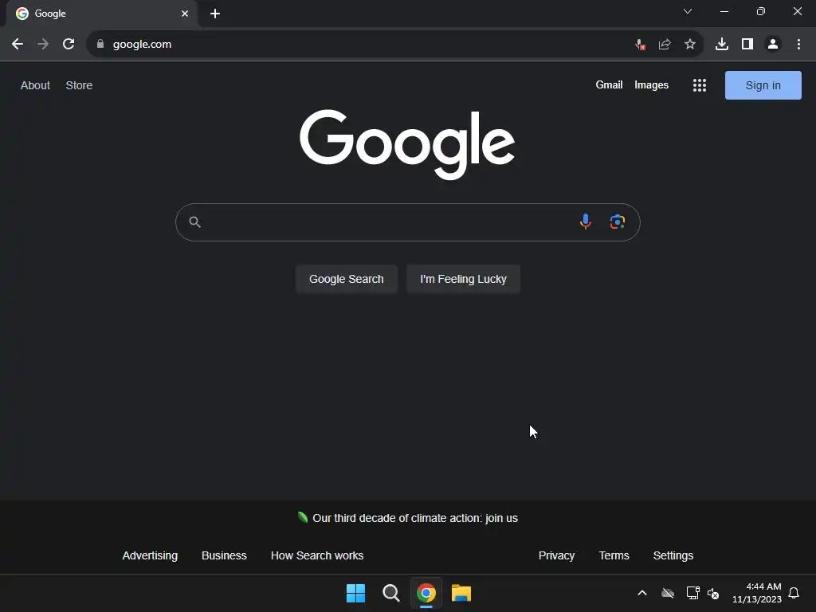The width and height of the screenshot is (816, 612).
Task: Share this page icon in address bar
Action: point(665,45)
